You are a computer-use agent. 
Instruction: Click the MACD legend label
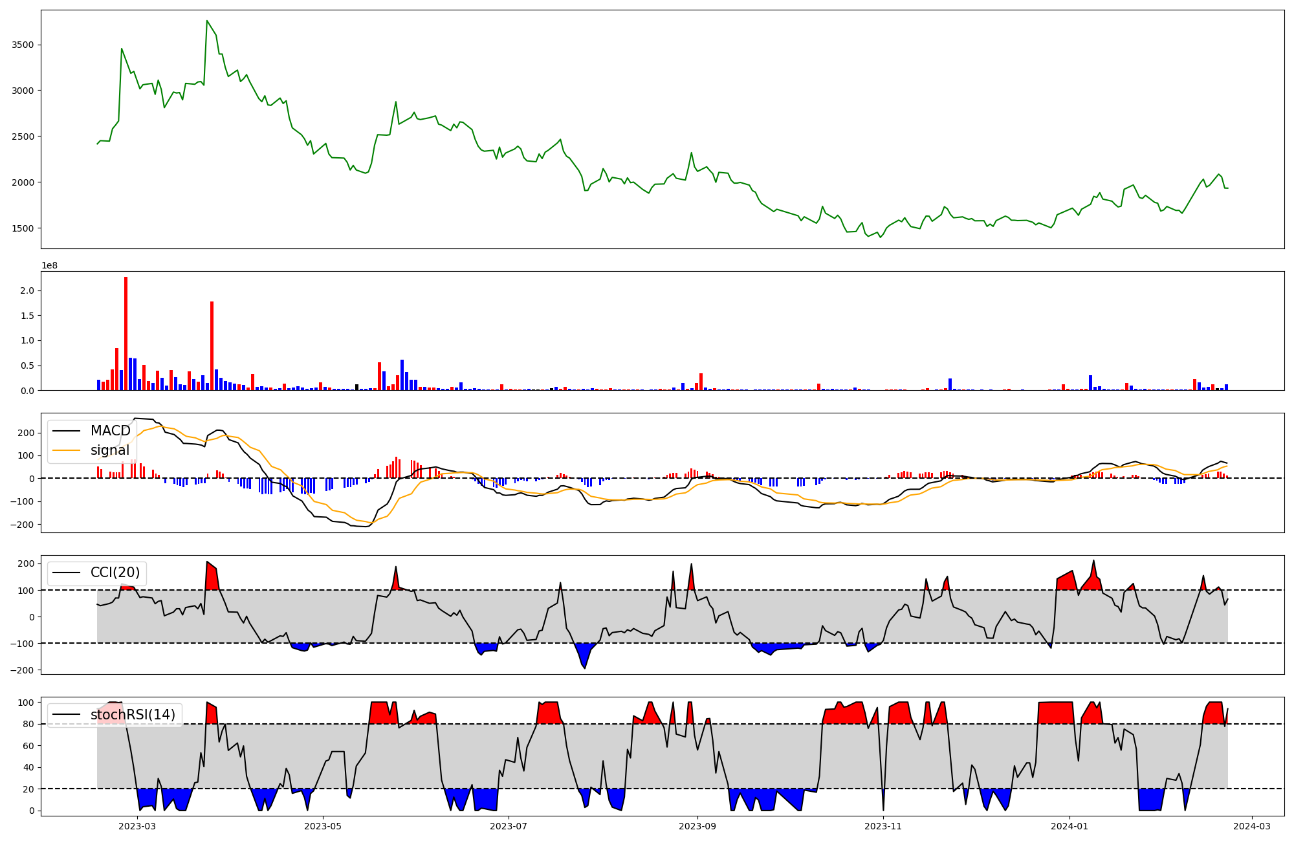tap(110, 431)
